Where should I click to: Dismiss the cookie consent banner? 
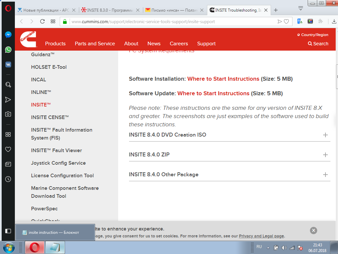coord(314,231)
